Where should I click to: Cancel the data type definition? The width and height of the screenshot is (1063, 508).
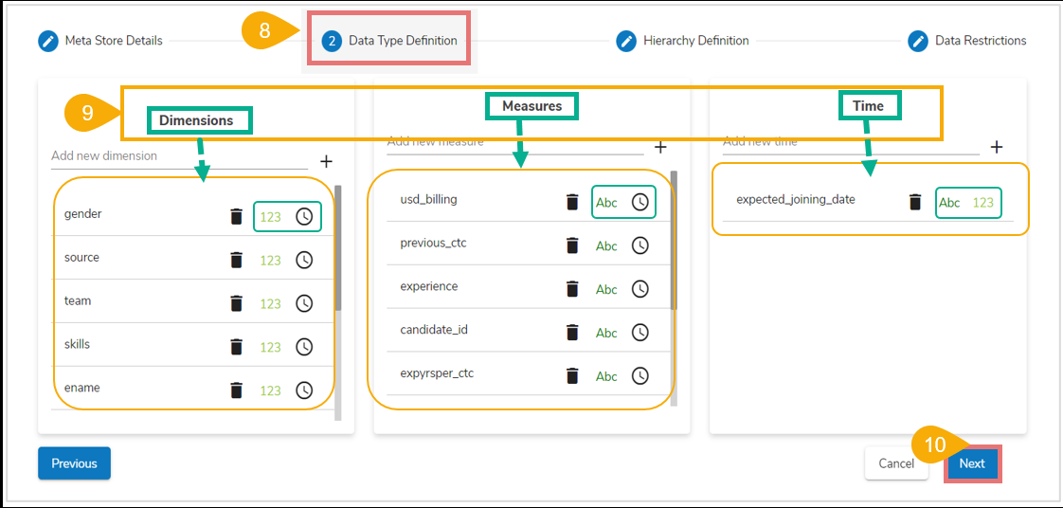(x=896, y=463)
